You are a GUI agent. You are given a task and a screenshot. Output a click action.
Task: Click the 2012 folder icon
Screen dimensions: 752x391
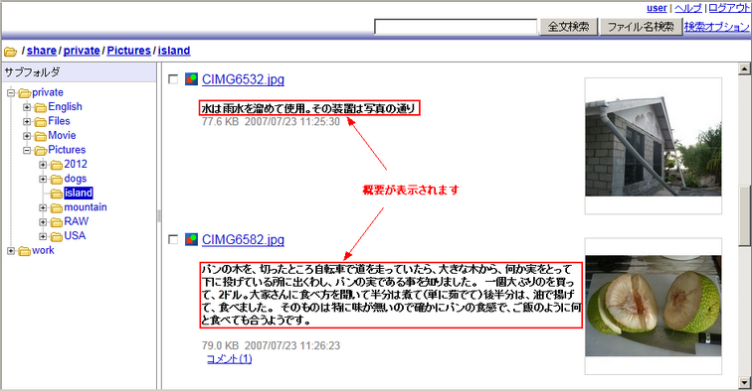coord(57,165)
